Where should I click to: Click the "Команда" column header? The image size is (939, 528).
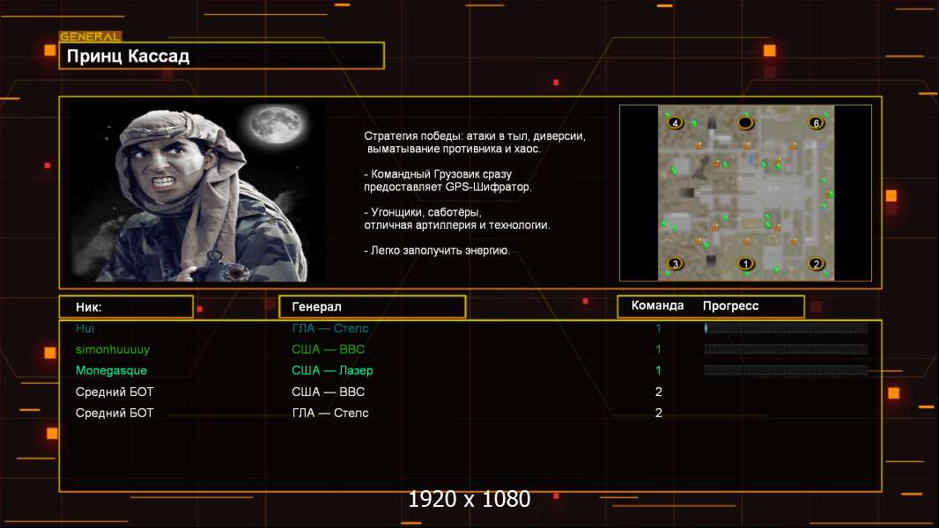coord(657,306)
